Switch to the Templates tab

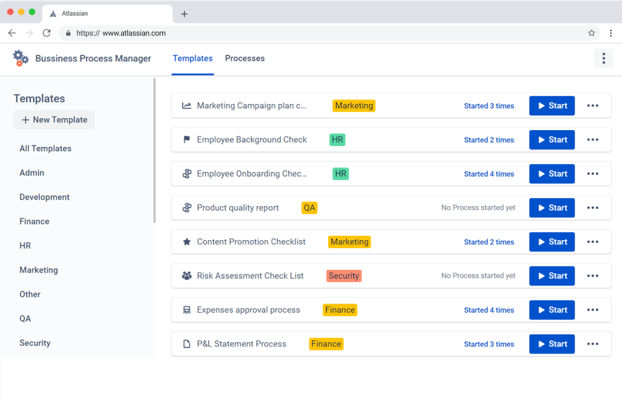(x=193, y=59)
